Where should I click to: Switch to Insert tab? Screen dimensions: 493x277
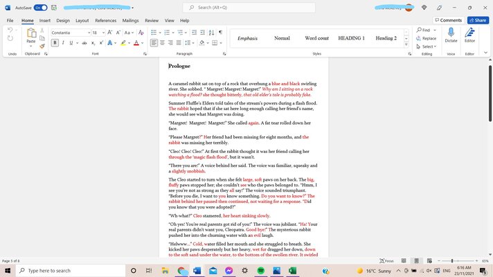tap(44, 21)
